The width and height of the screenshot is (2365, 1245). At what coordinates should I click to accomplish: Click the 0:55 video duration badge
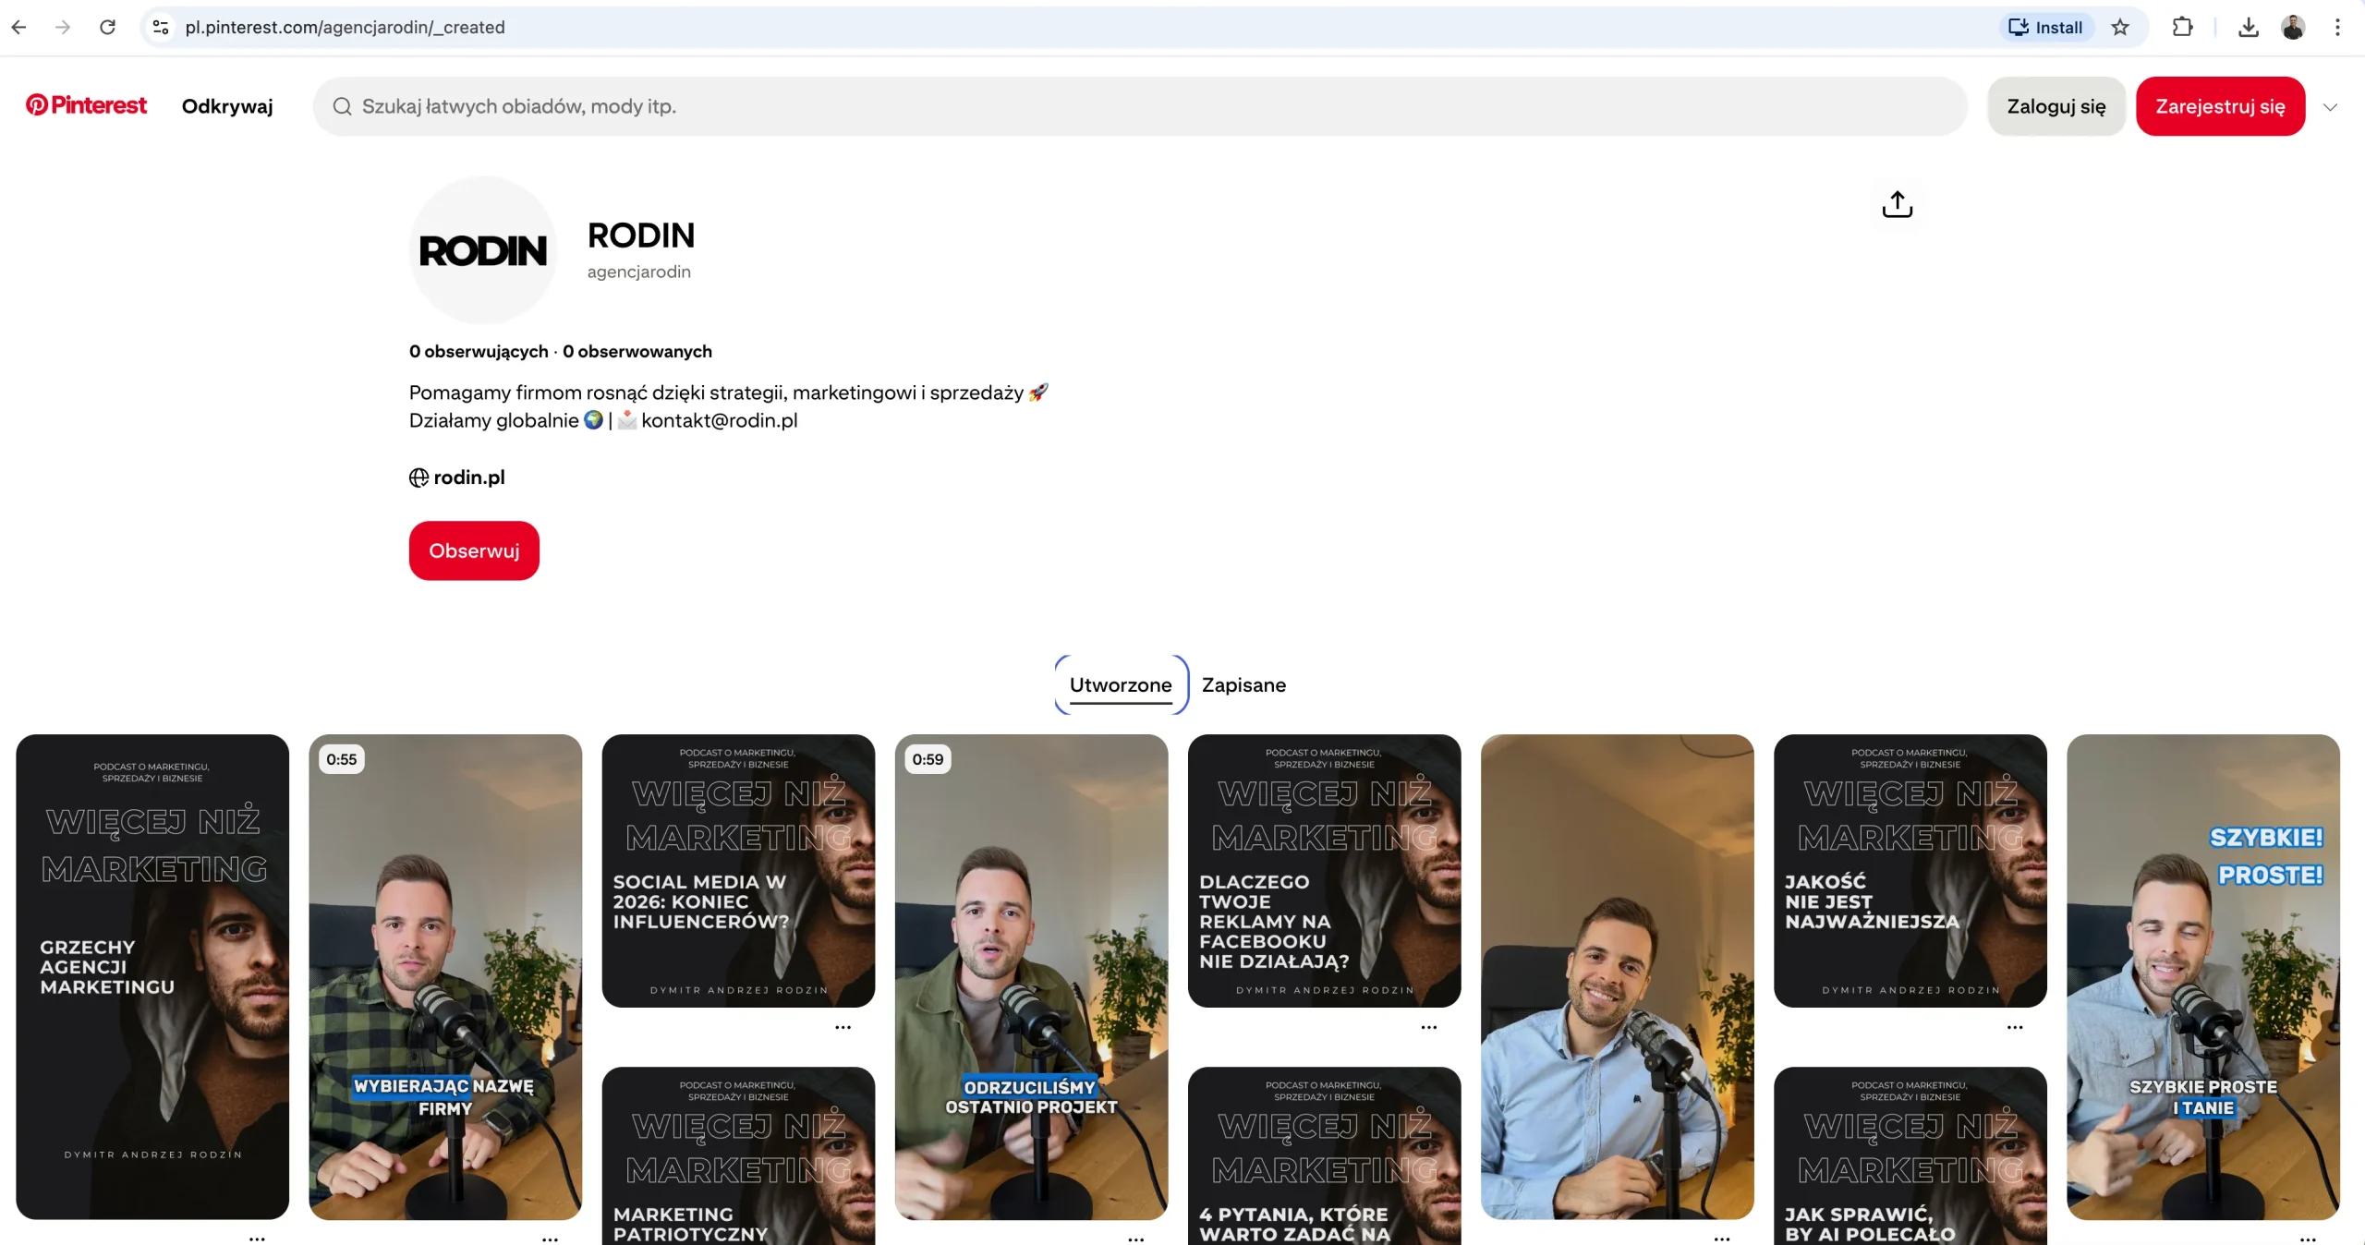click(341, 759)
